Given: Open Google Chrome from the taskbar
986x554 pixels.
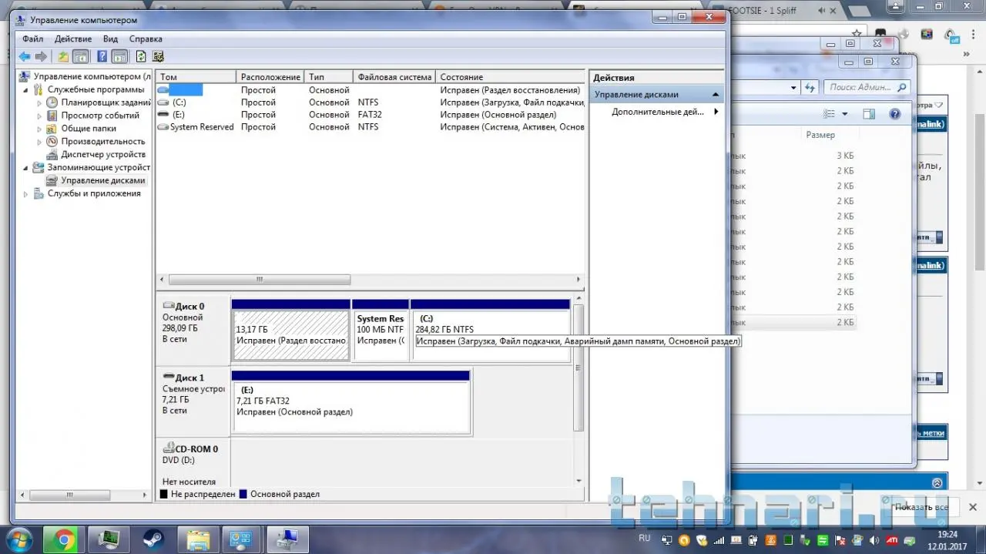Looking at the screenshot, I should [x=64, y=539].
